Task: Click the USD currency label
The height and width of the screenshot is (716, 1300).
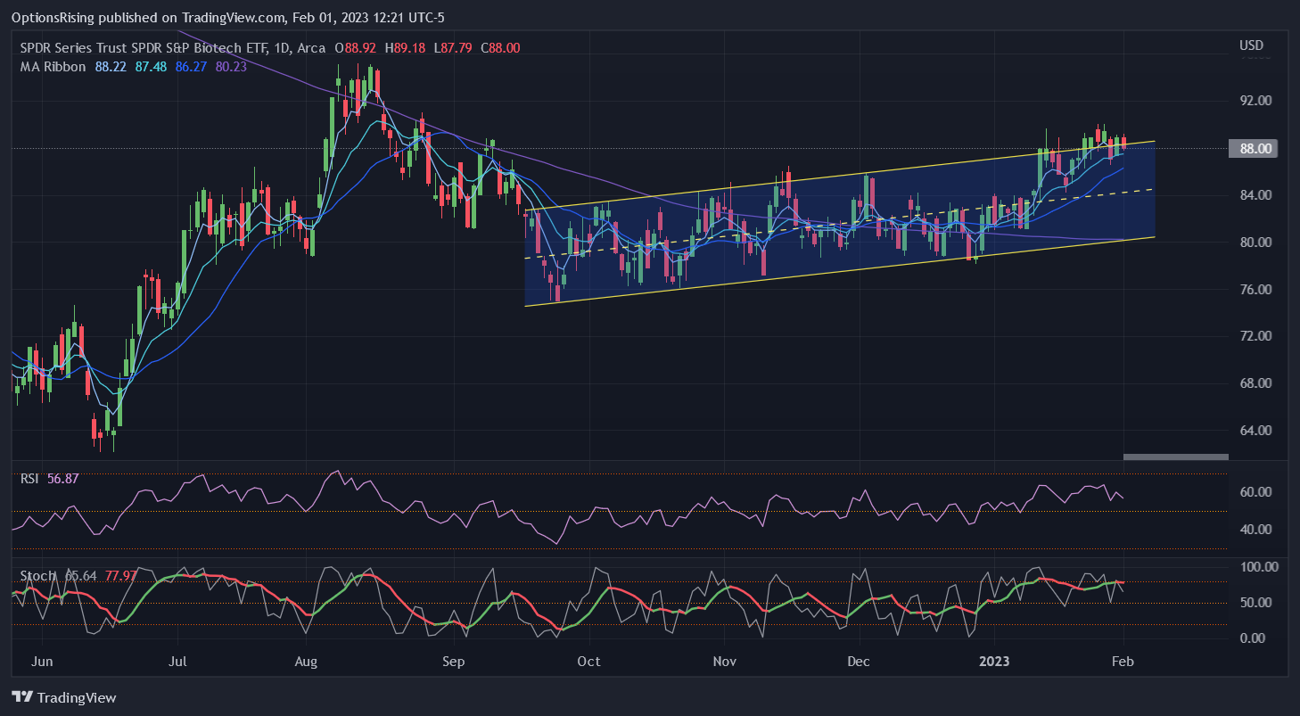Action: point(1252,45)
